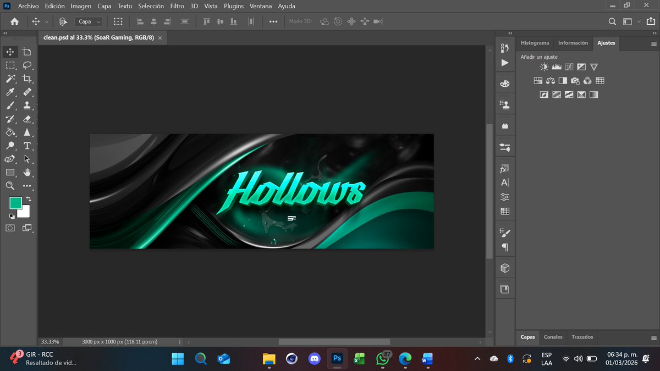This screenshot has width=660, height=371.
Task: Add a Brightness/Contrast adjustment
Action: click(x=544, y=67)
